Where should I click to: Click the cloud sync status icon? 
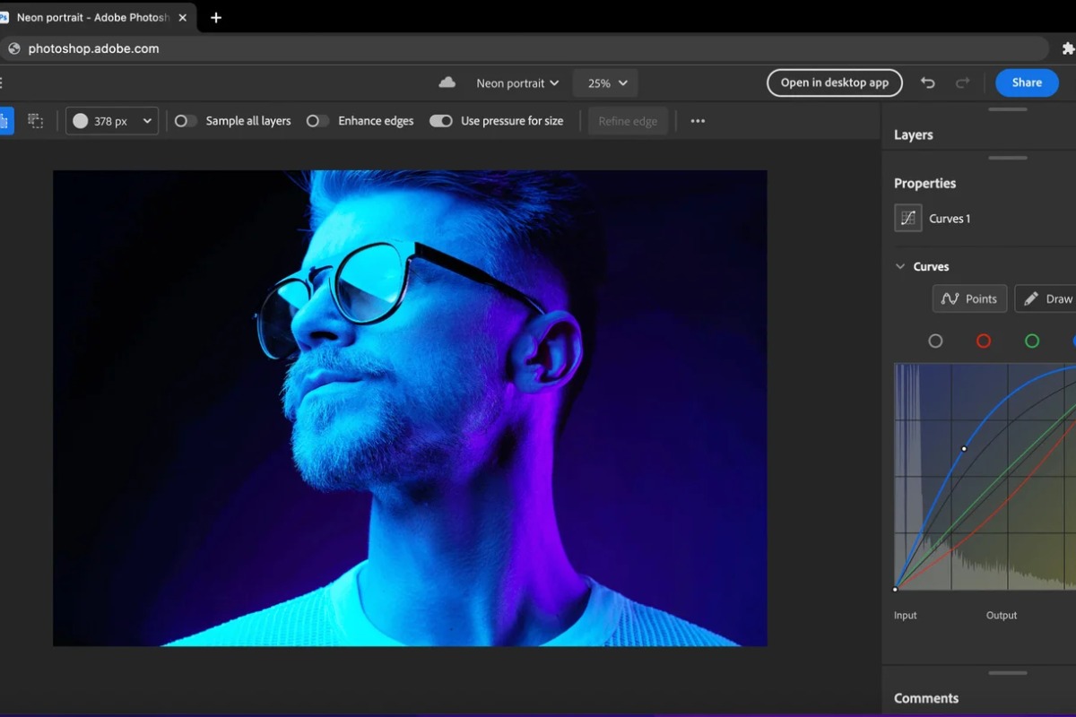pyautogui.click(x=447, y=82)
